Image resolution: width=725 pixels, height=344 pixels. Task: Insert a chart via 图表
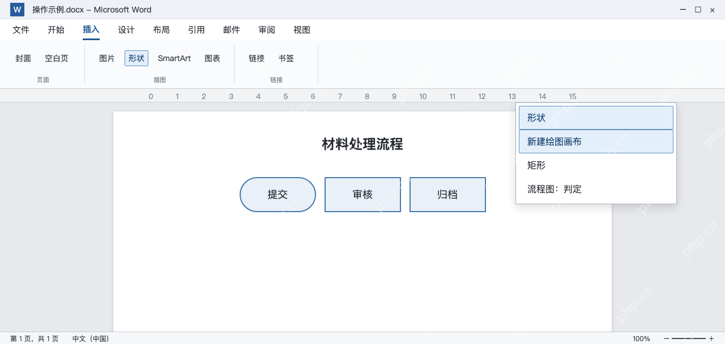point(212,58)
